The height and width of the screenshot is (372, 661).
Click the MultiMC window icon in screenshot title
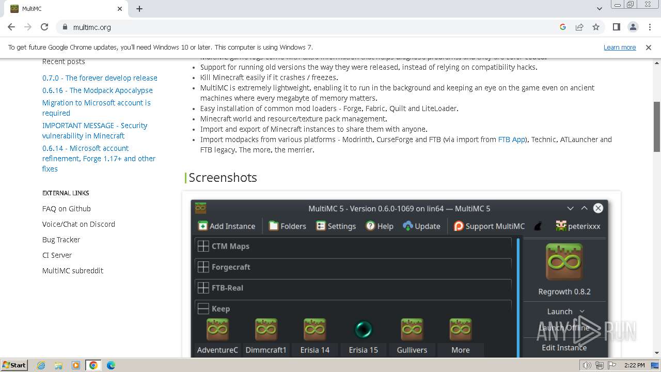point(201,208)
